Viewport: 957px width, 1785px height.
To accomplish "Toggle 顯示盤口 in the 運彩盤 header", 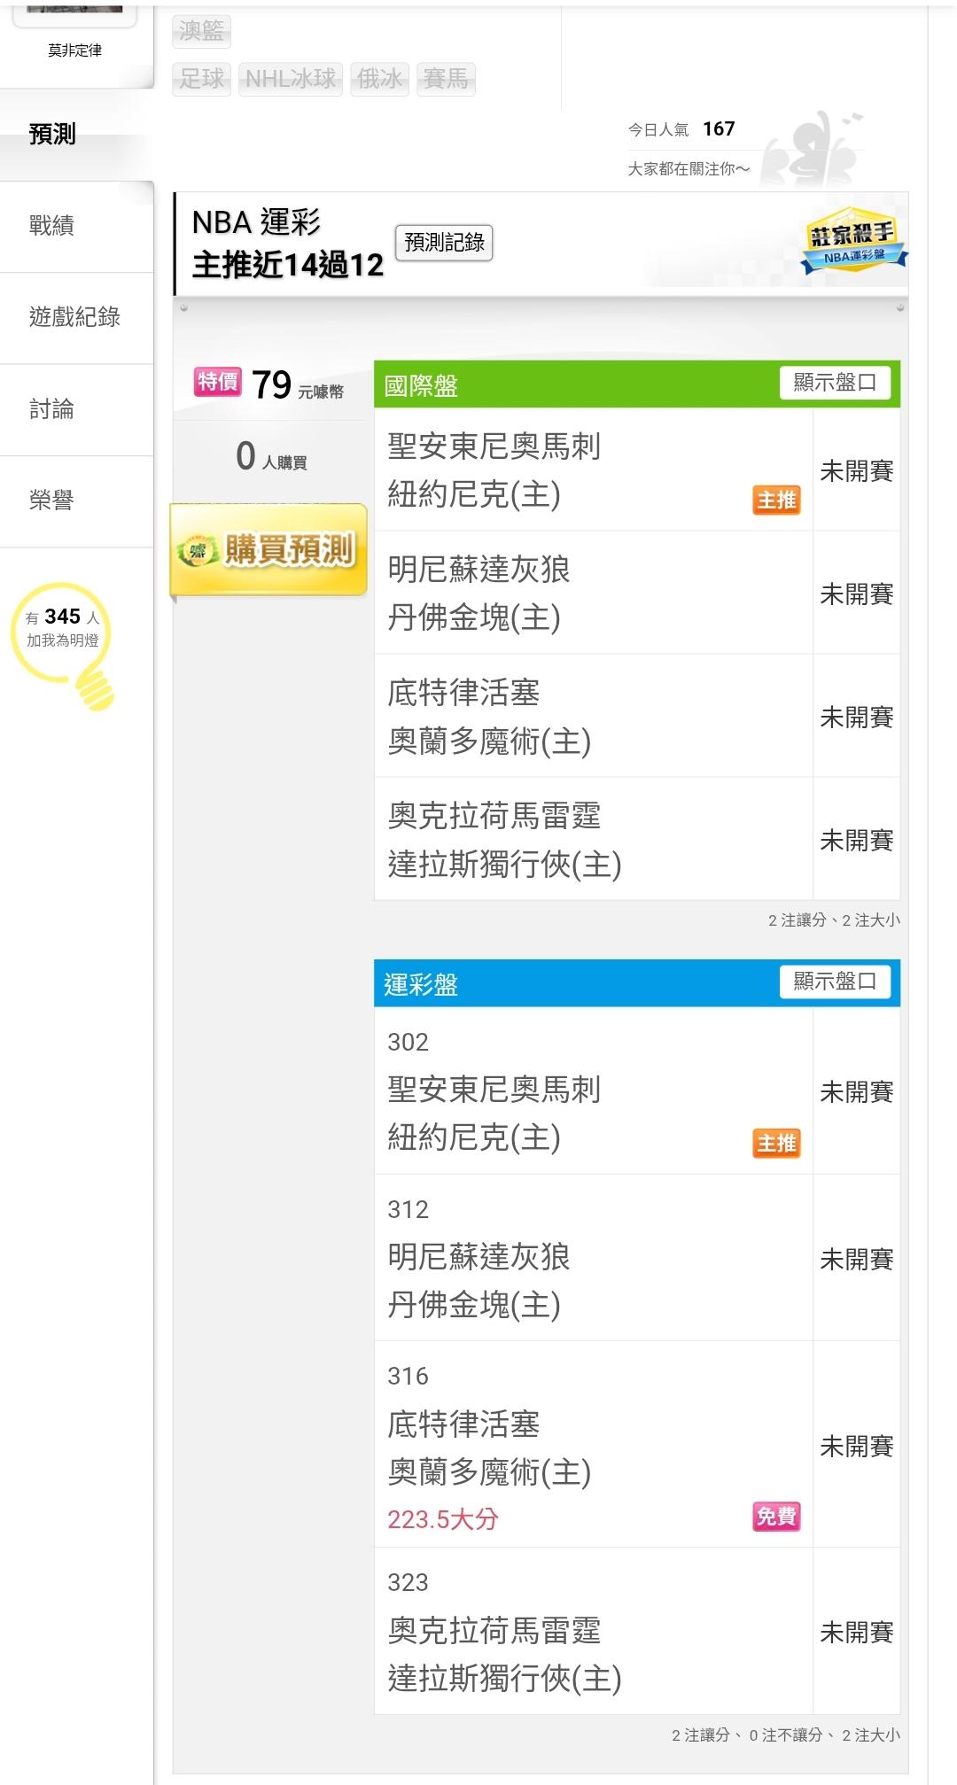I will point(834,982).
